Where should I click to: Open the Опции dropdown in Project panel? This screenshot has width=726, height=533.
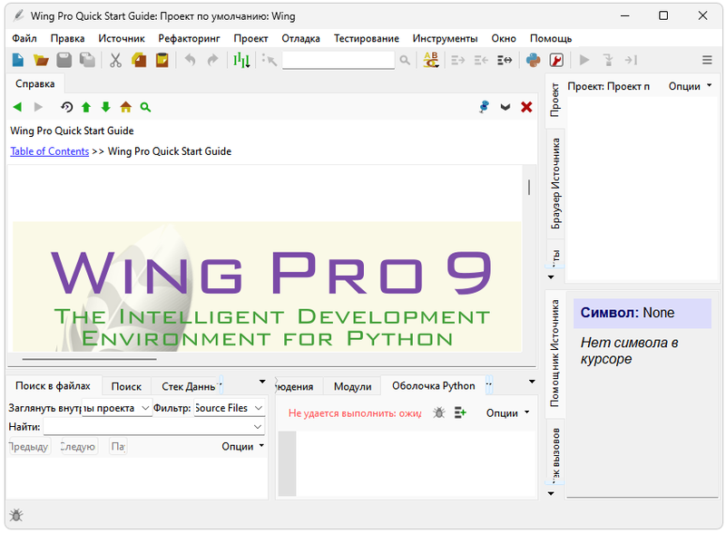tap(690, 86)
